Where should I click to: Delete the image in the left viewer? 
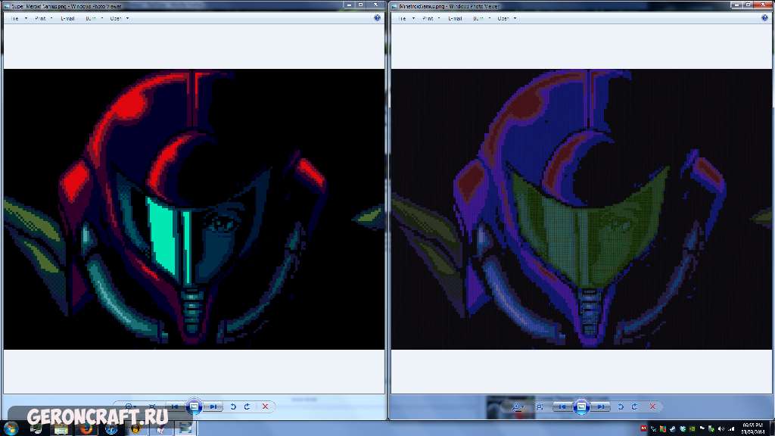coord(265,406)
